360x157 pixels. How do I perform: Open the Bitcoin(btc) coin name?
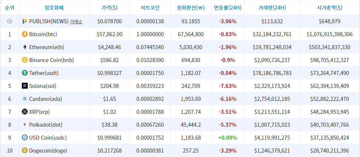coord(43,34)
